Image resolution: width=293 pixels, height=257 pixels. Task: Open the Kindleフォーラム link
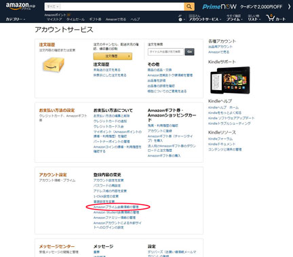coord(220,138)
